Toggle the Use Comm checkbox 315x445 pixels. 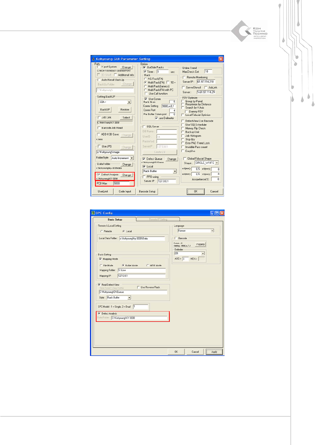click(146, 99)
